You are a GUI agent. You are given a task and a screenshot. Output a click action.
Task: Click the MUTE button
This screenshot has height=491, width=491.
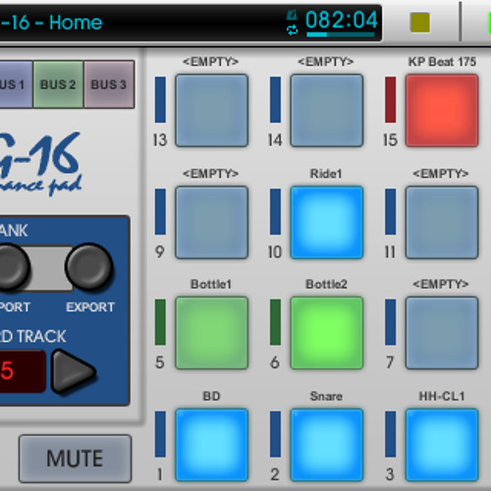(76, 459)
